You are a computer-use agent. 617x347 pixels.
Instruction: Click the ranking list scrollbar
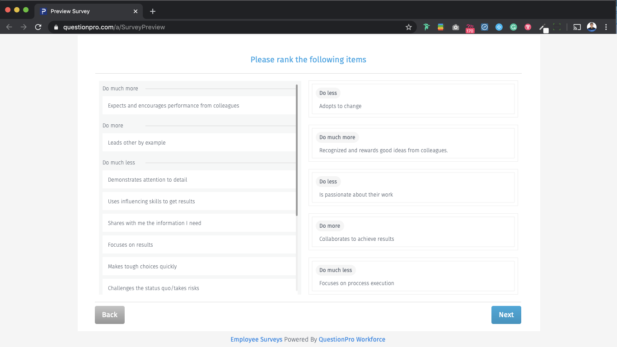pos(297,150)
